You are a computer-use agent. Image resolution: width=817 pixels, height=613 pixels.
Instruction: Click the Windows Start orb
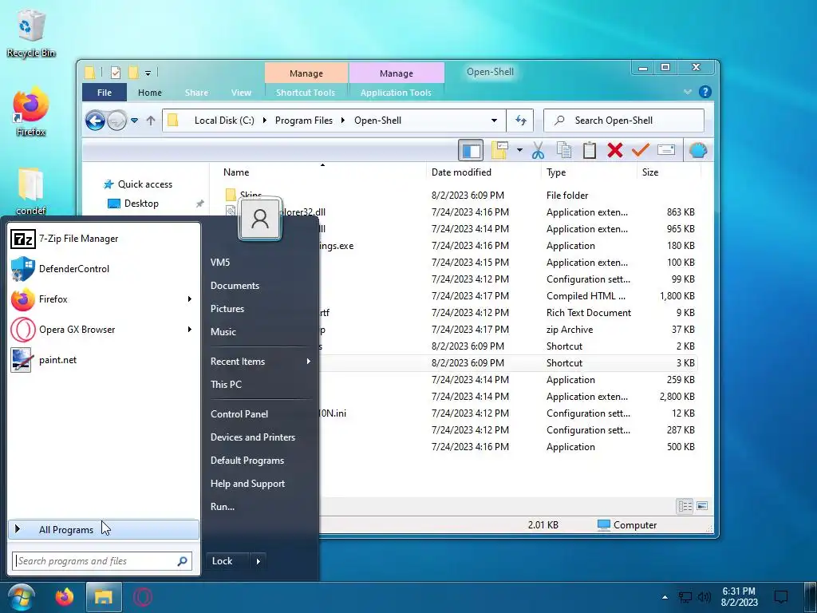coord(21,597)
